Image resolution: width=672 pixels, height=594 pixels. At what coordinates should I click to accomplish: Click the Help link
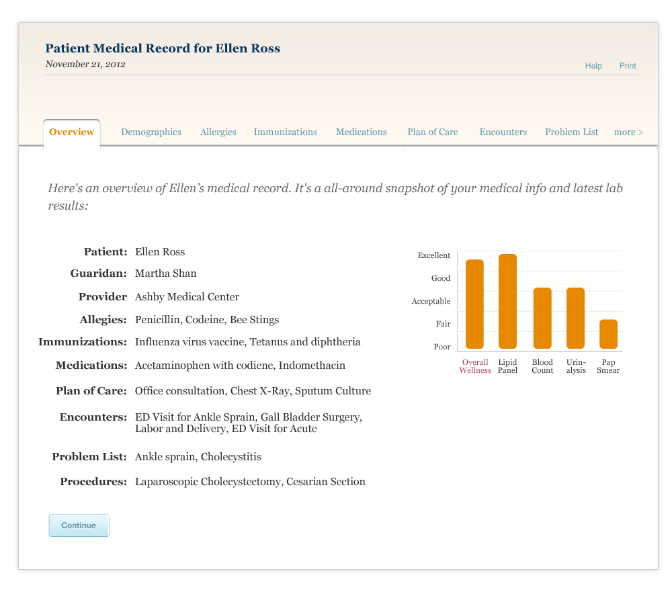593,66
